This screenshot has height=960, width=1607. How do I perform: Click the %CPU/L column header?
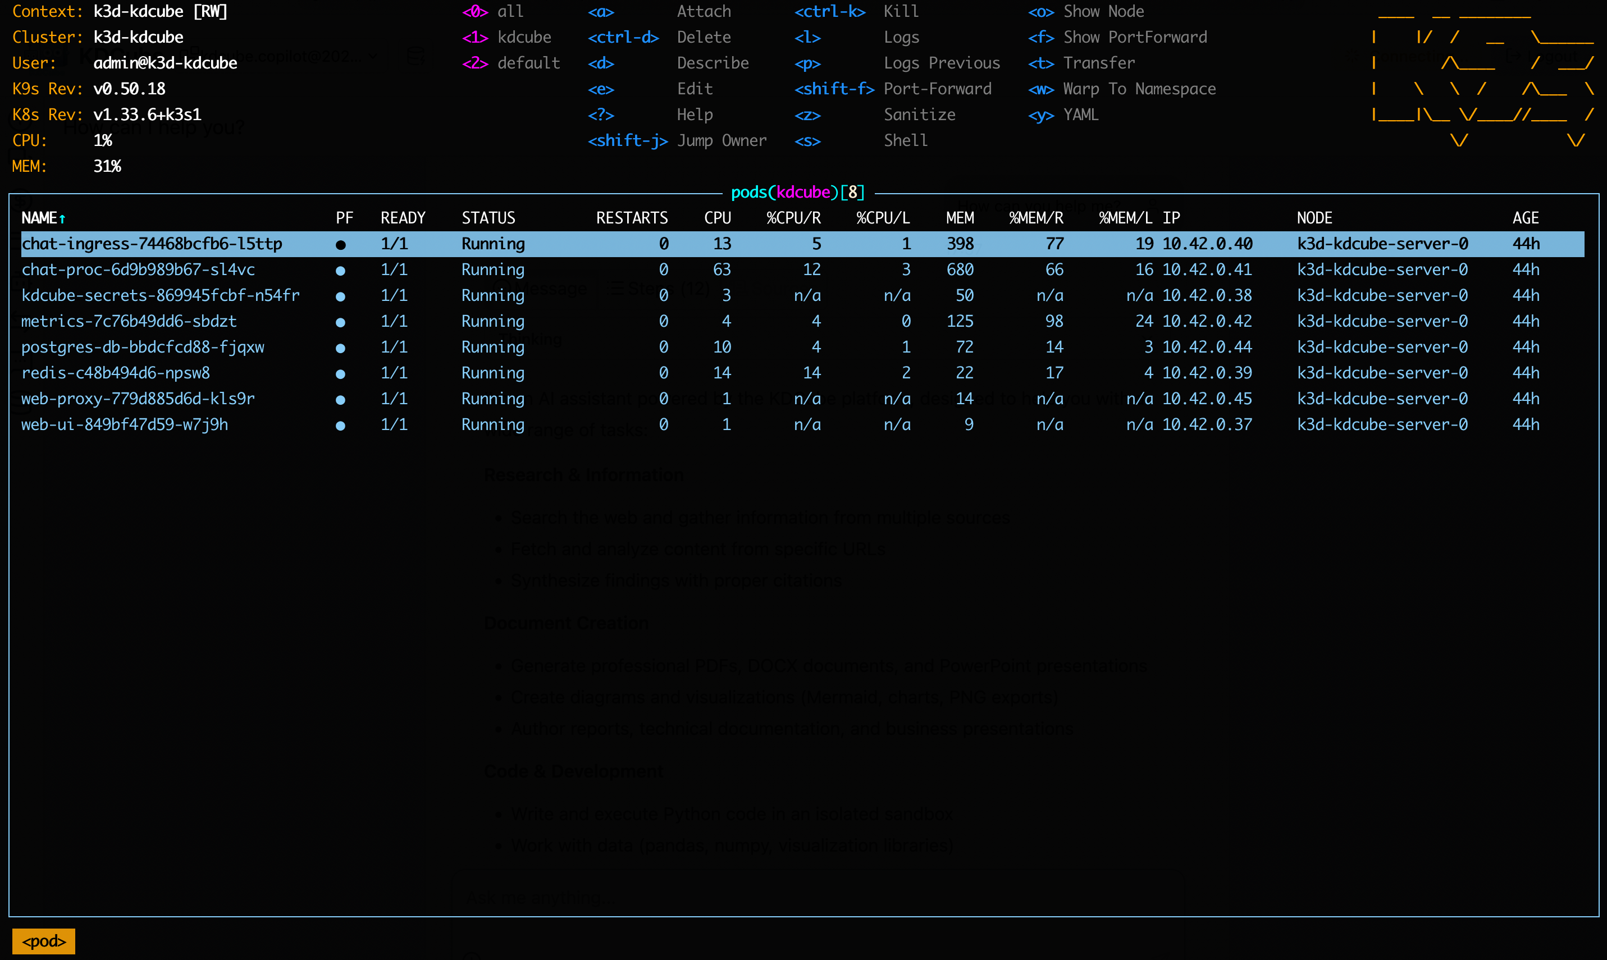click(883, 218)
